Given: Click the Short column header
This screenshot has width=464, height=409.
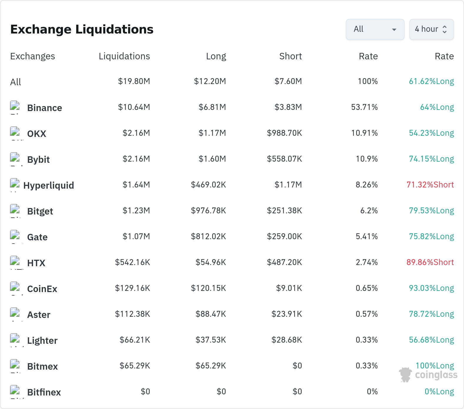Looking at the screenshot, I should coord(291,56).
